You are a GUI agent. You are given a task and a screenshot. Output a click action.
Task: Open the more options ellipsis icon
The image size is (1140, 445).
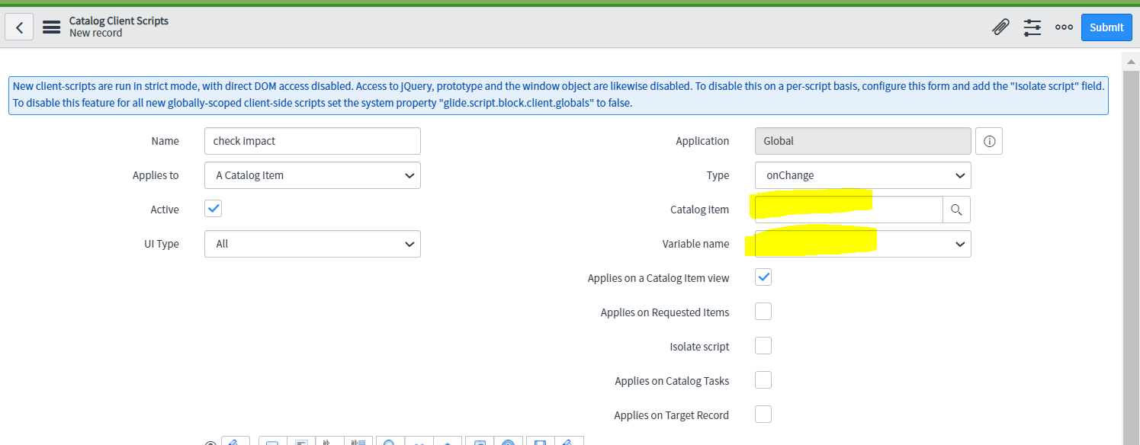click(x=1064, y=27)
